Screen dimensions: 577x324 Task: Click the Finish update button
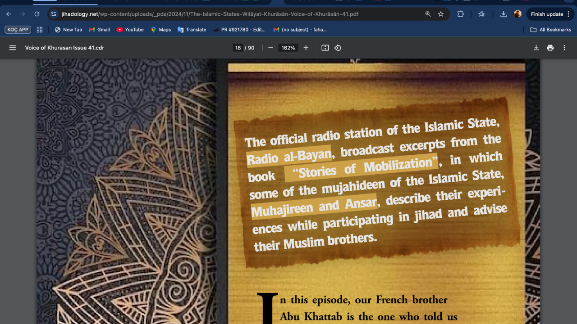coord(547,14)
